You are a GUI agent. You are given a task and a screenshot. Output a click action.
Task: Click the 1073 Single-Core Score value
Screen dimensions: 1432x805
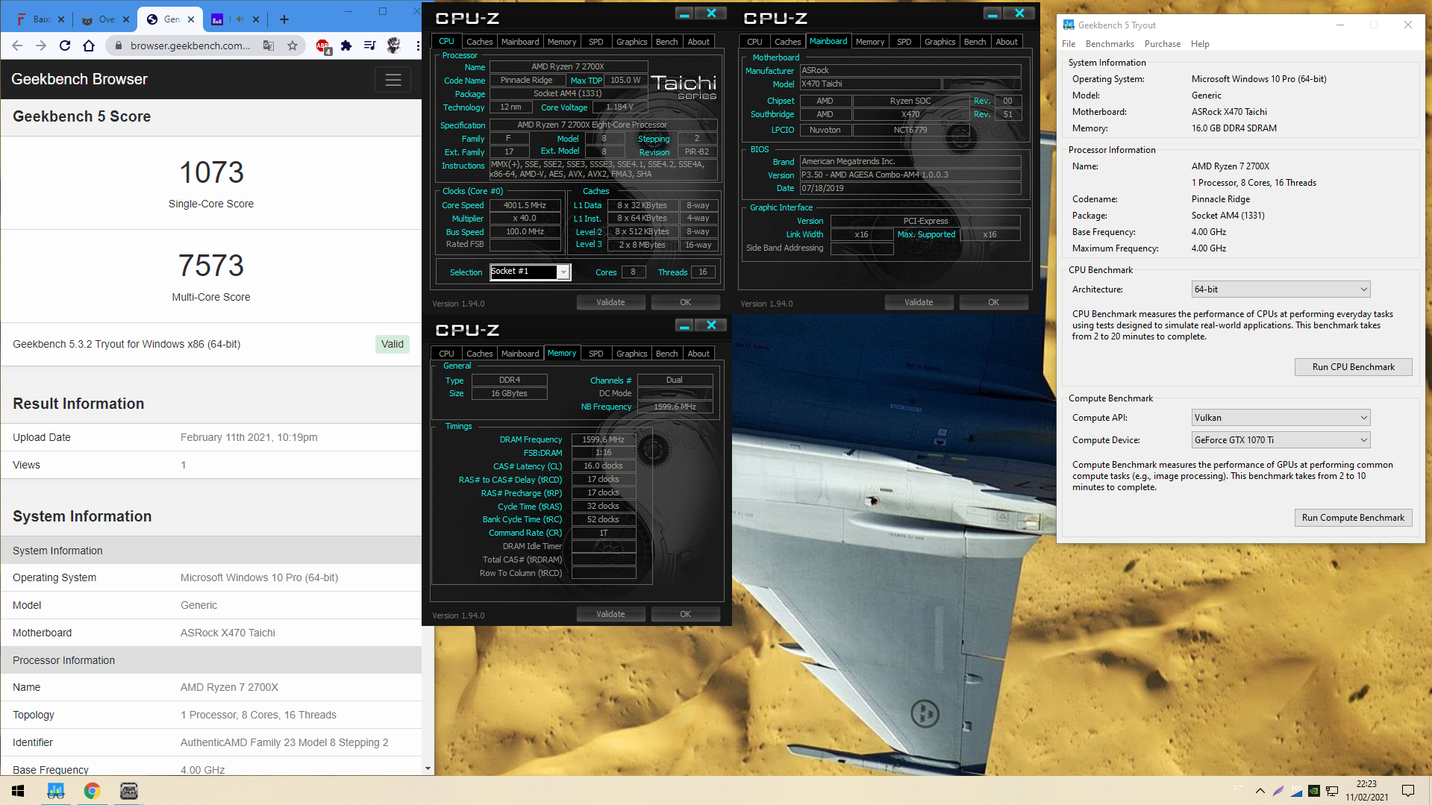[211, 172]
